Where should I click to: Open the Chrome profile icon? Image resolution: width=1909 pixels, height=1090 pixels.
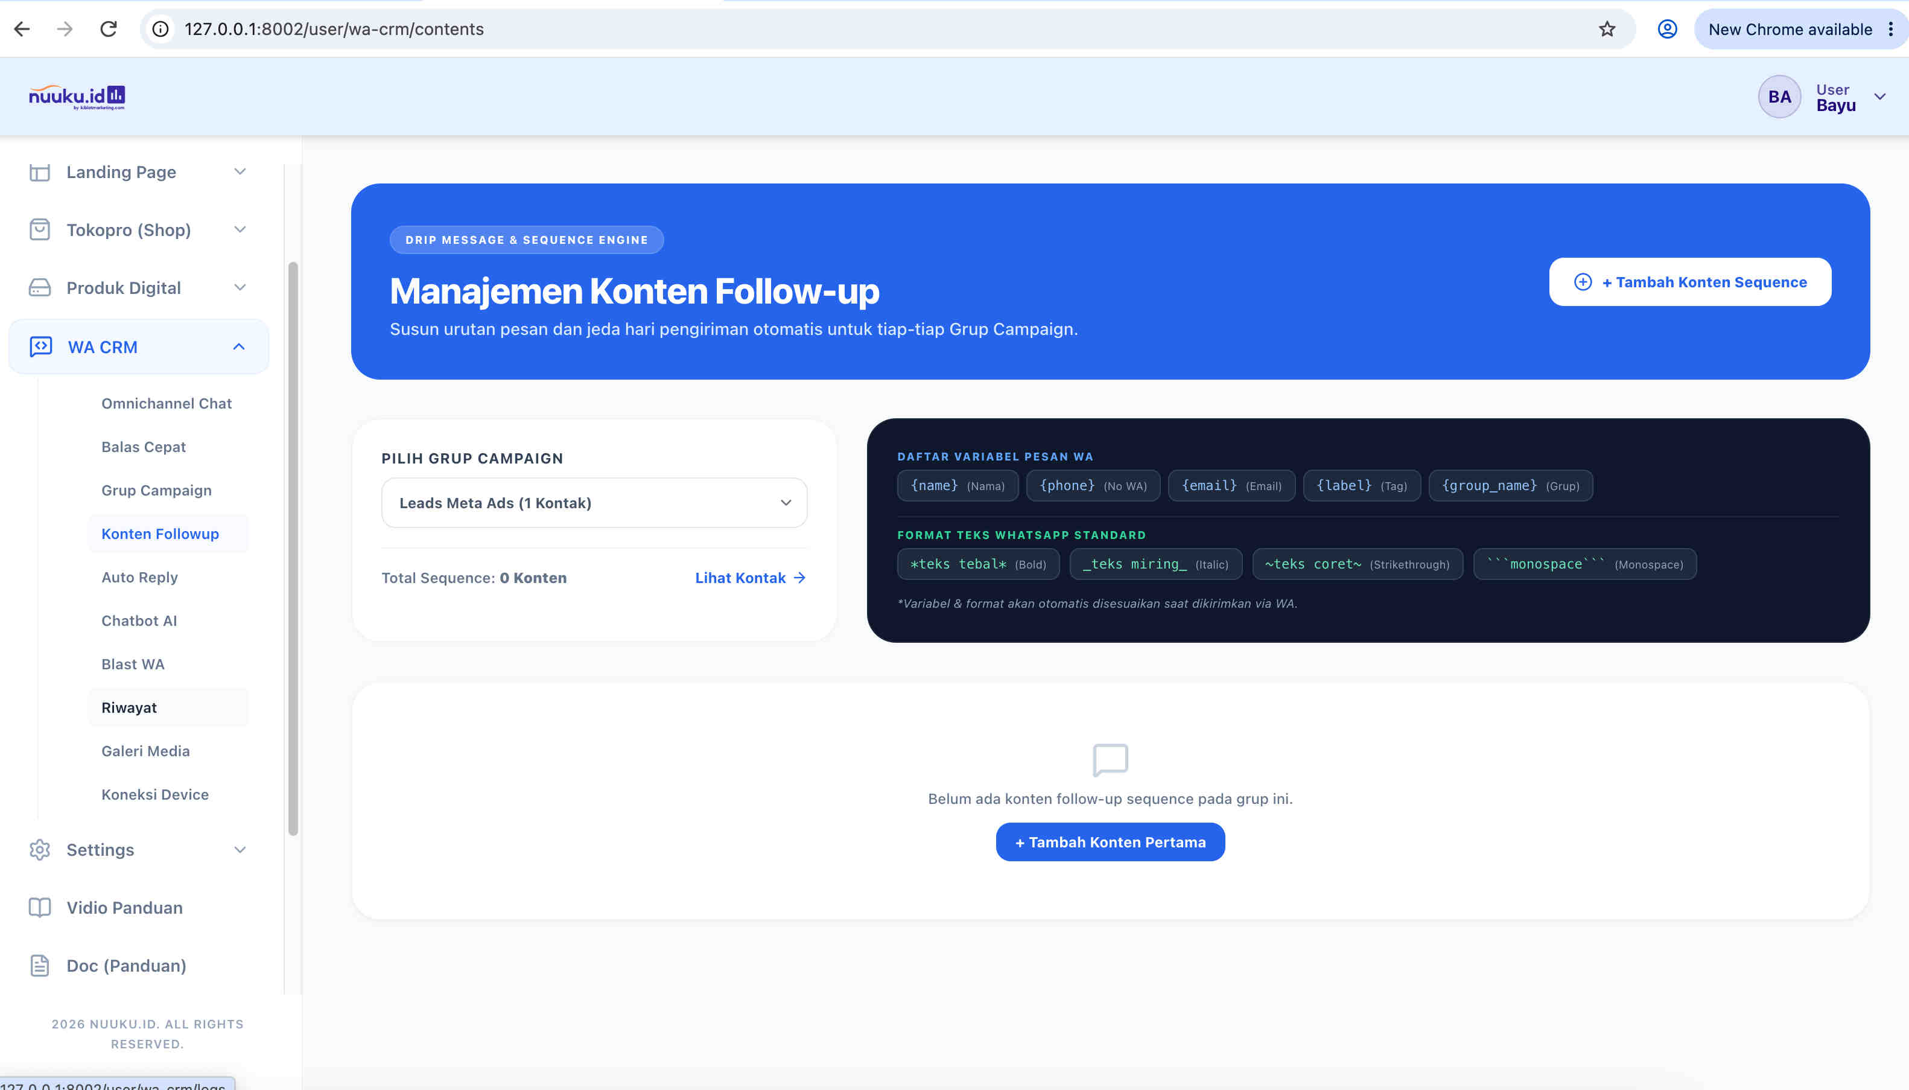point(1667,29)
